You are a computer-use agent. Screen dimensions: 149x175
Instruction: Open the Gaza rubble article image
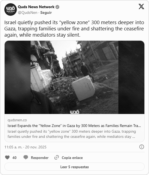point(74,77)
